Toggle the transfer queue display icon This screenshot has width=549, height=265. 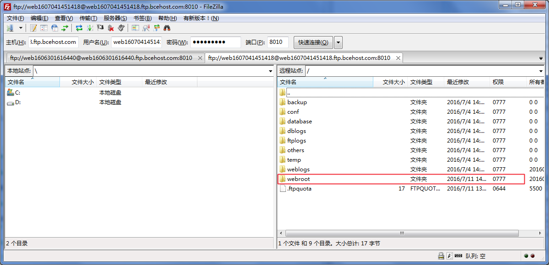pyautogui.click(x=65, y=28)
